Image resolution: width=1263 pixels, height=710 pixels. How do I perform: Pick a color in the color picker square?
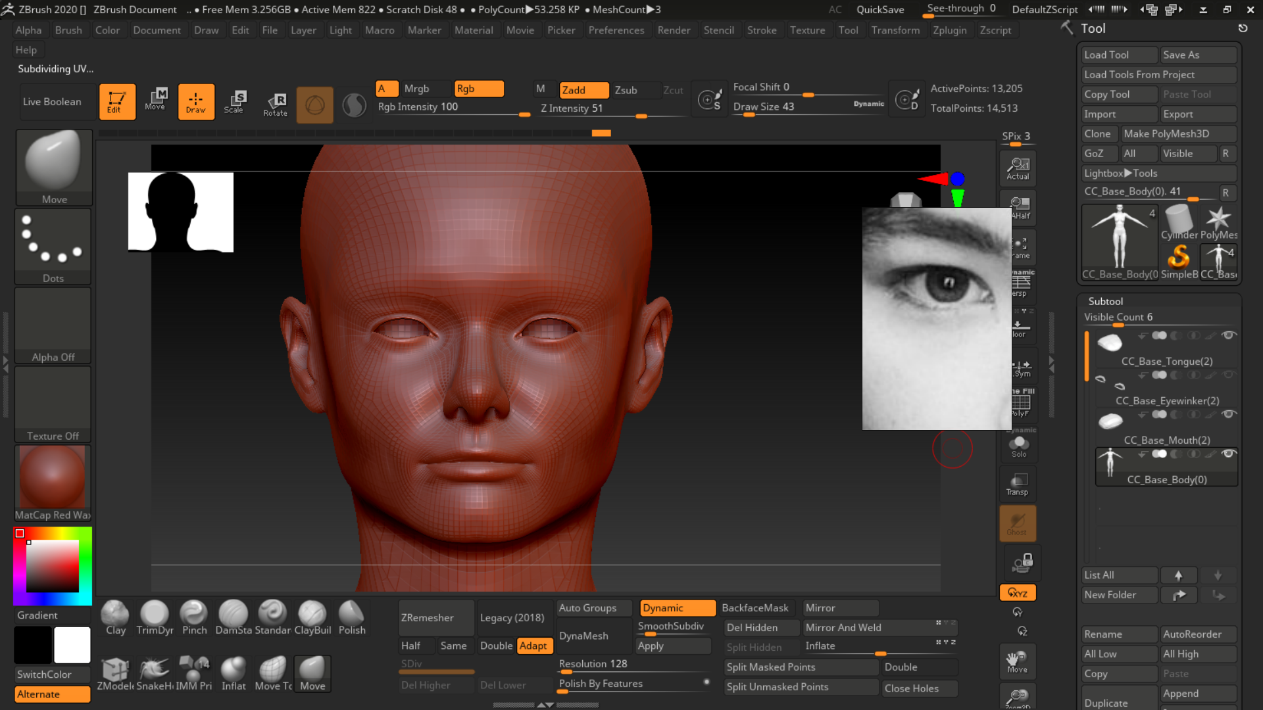(x=53, y=566)
